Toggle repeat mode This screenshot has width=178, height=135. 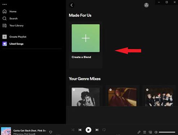[104, 130]
